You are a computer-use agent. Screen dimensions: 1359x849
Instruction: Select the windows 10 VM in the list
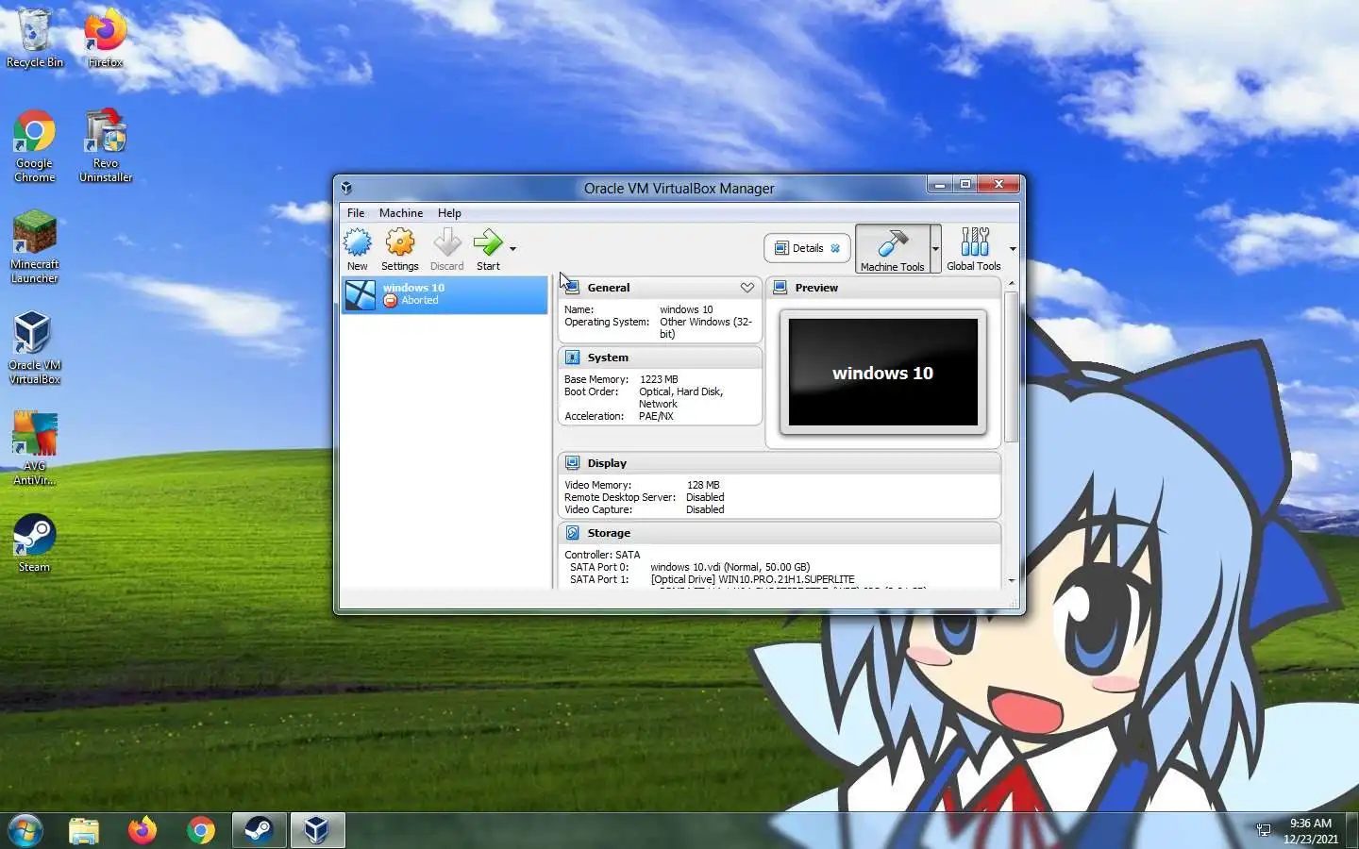445,294
